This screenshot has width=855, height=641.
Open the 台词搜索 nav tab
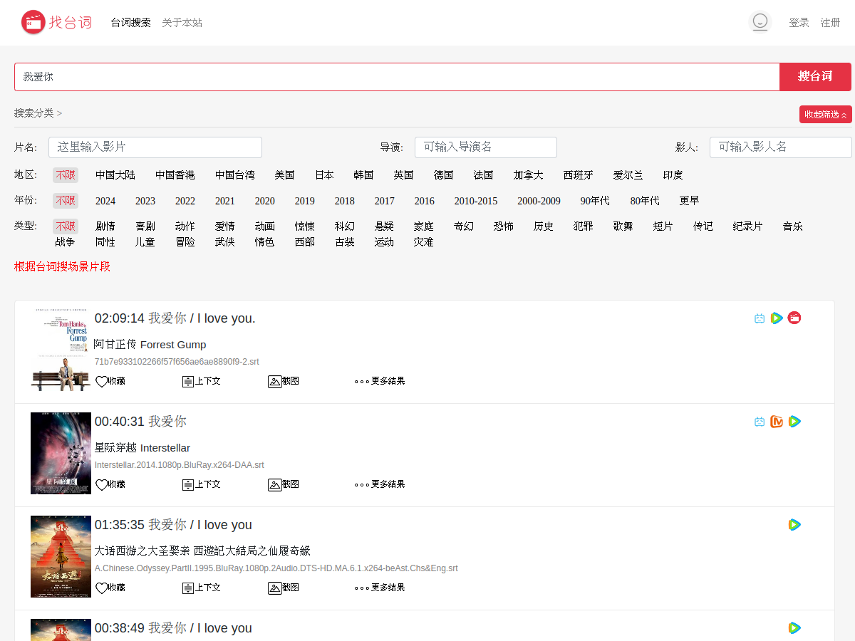tap(131, 23)
